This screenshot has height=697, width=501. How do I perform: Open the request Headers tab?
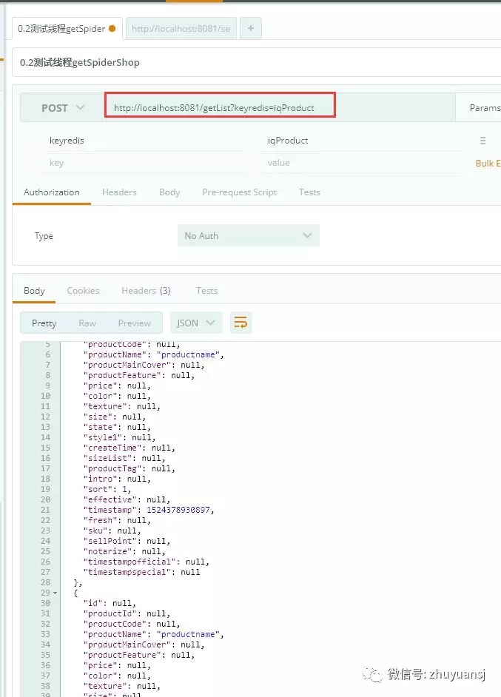pyautogui.click(x=119, y=192)
